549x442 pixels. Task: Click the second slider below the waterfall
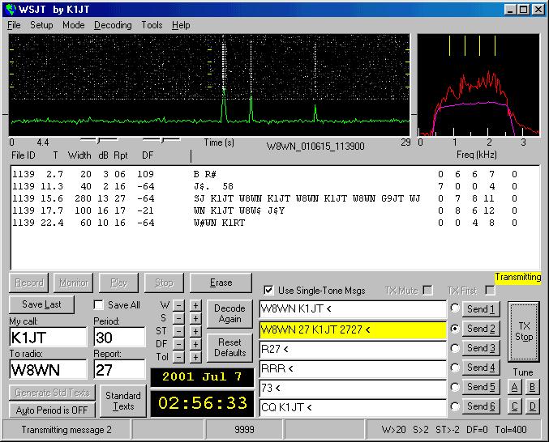point(161,141)
